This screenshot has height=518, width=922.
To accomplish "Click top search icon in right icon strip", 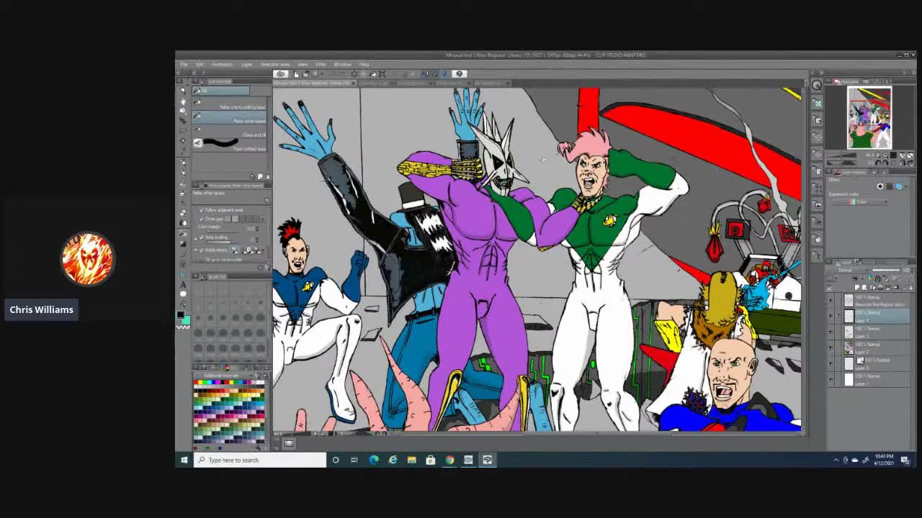I will [817, 85].
